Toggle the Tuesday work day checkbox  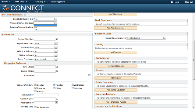pos(54,85)
